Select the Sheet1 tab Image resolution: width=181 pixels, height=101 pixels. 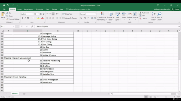15,94
